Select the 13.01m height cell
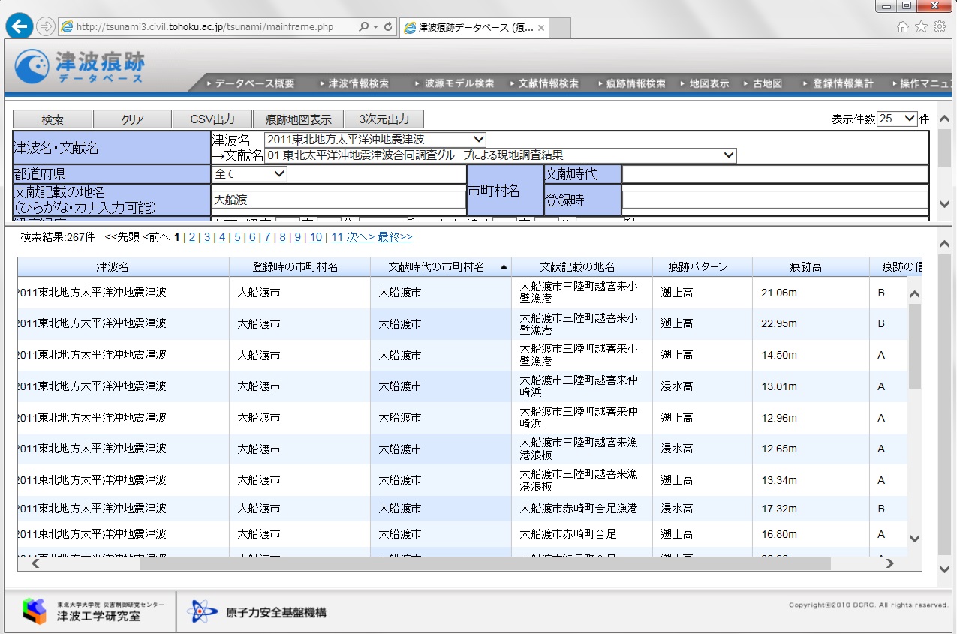The image size is (957, 634). click(811, 386)
